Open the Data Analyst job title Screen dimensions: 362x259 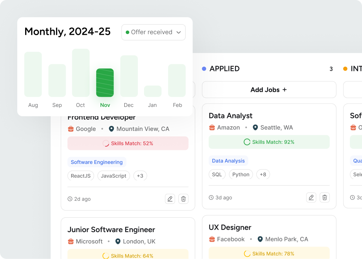click(231, 116)
